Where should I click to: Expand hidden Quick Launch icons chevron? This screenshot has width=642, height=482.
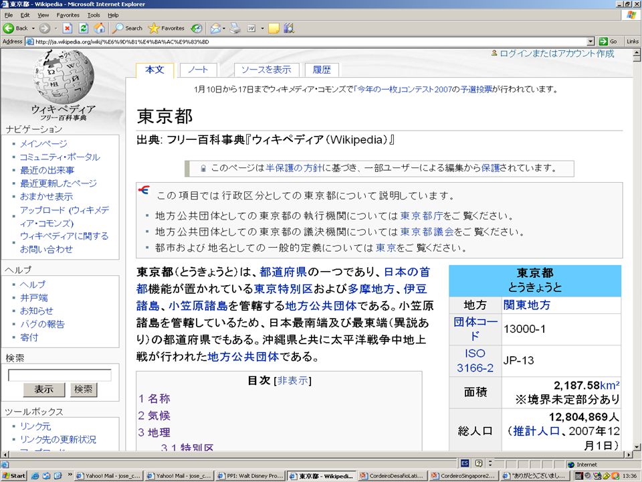click(70, 475)
